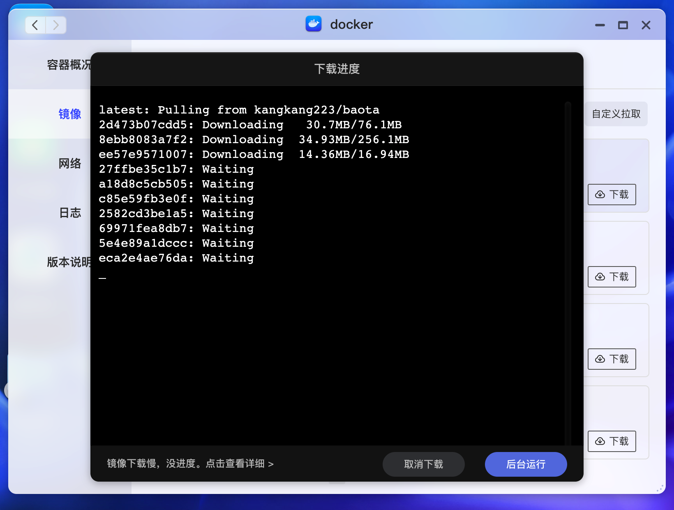Viewport: 674px width, 510px height.
Task: Click the window resize grip corner
Action: tap(660, 489)
